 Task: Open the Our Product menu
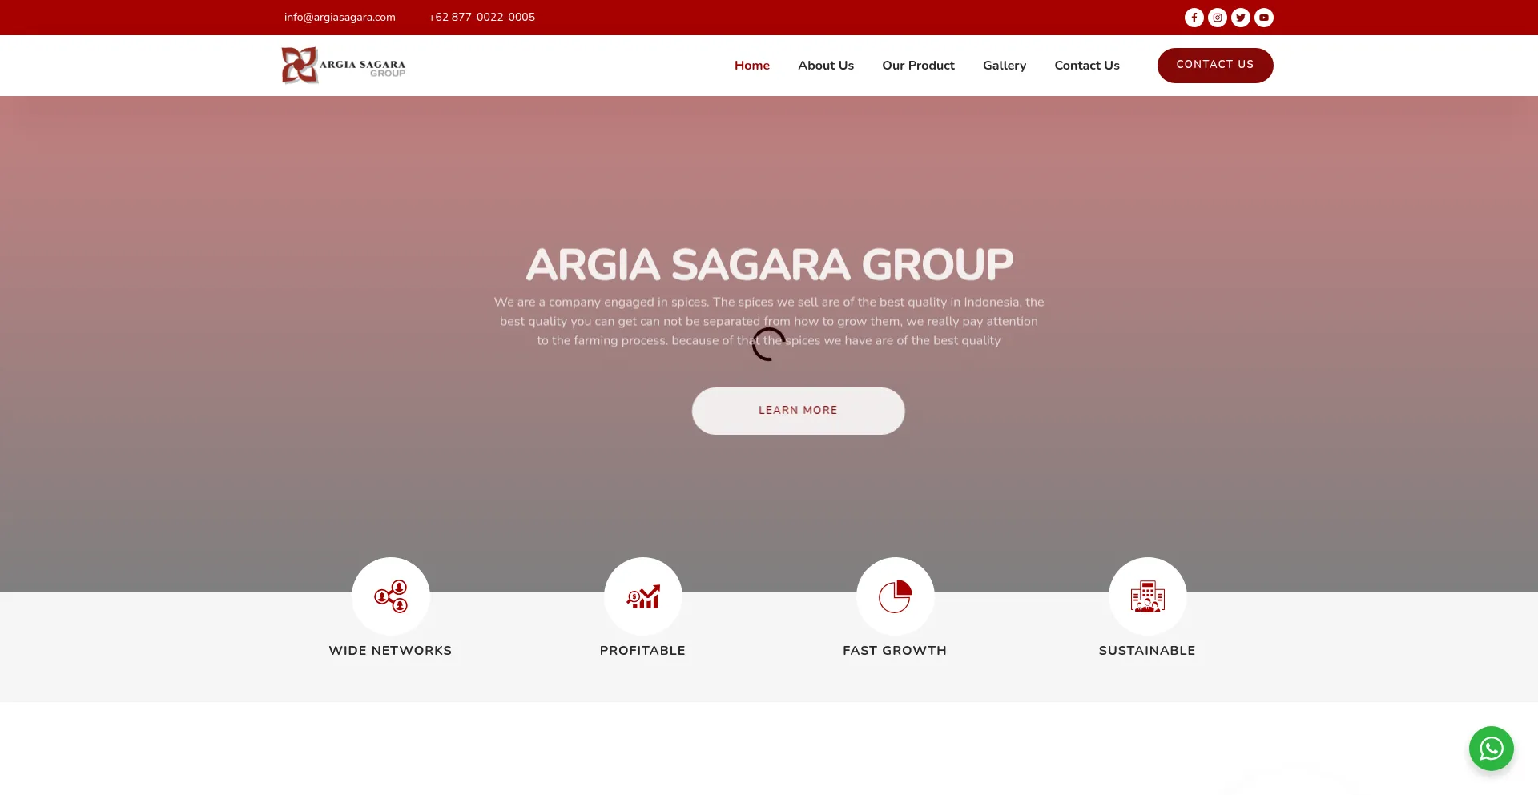tap(918, 66)
